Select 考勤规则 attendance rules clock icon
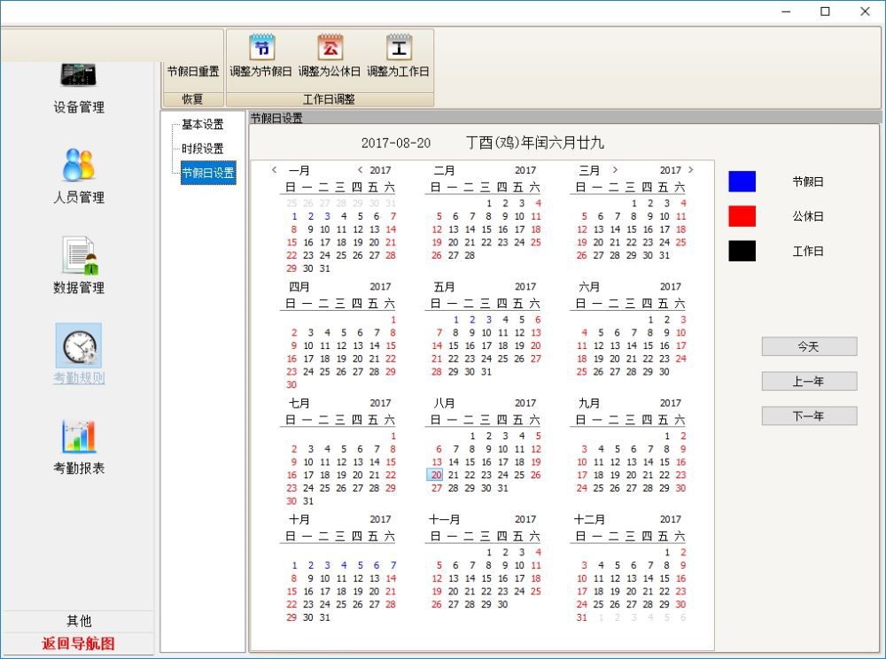This screenshot has width=886, height=659. coord(79,345)
